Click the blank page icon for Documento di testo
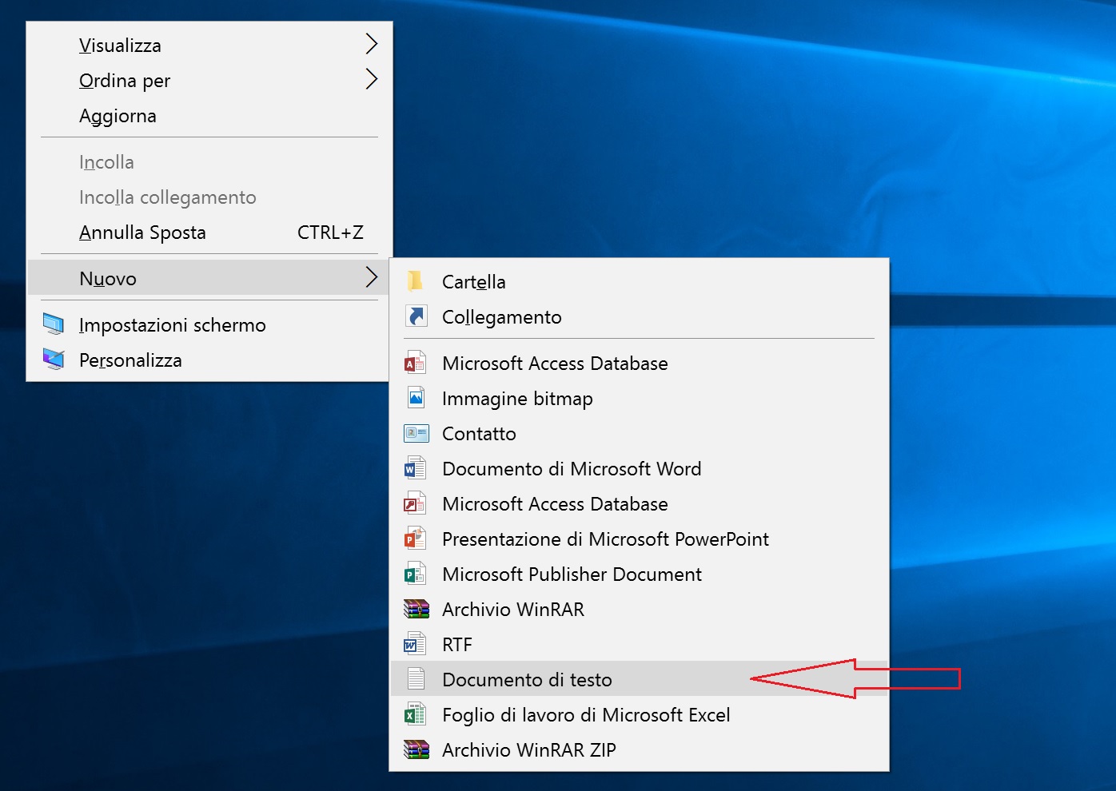 tap(416, 679)
